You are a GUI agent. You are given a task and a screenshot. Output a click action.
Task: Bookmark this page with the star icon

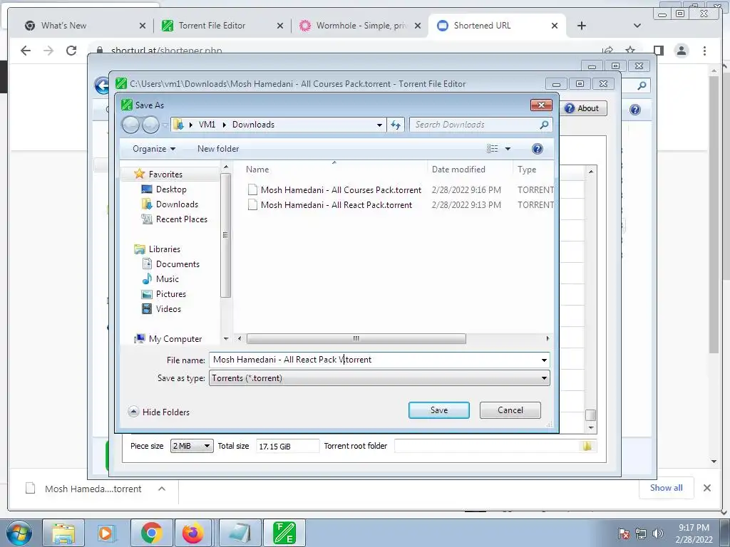[630, 49]
